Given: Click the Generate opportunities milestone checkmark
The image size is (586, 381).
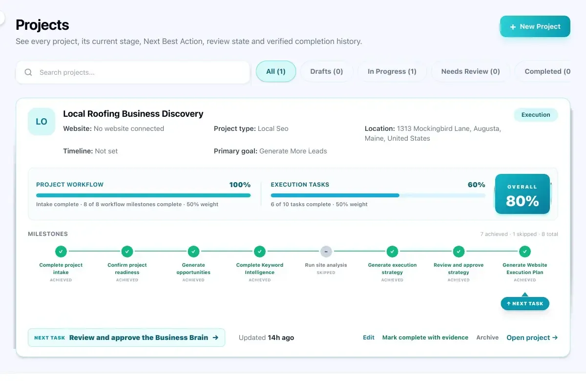Looking at the screenshot, I should [193, 252].
